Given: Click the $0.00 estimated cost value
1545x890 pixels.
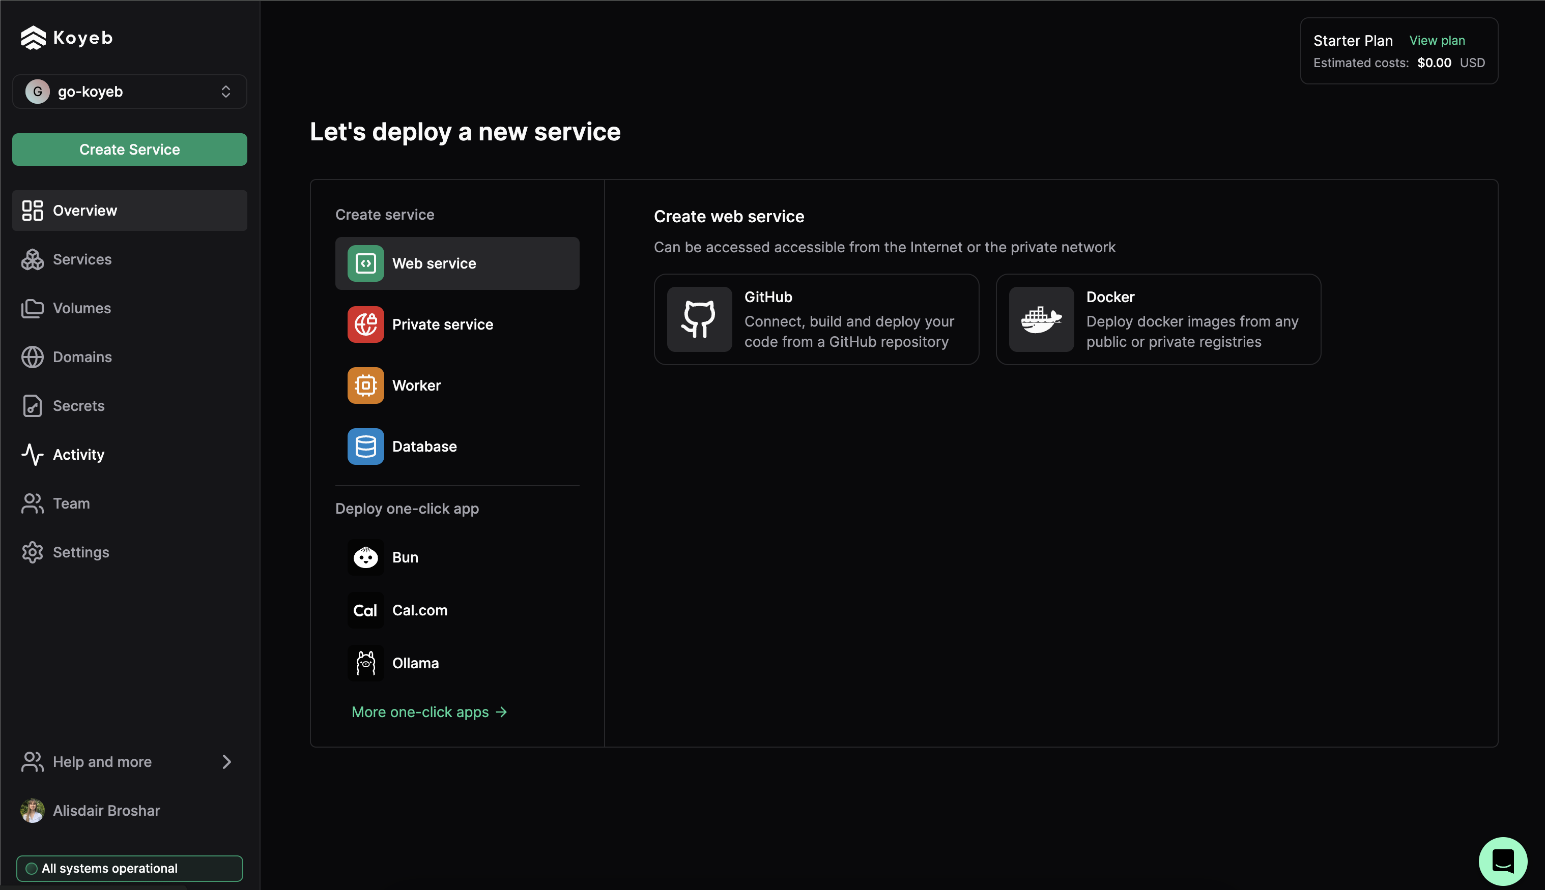Looking at the screenshot, I should click(1434, 63).
